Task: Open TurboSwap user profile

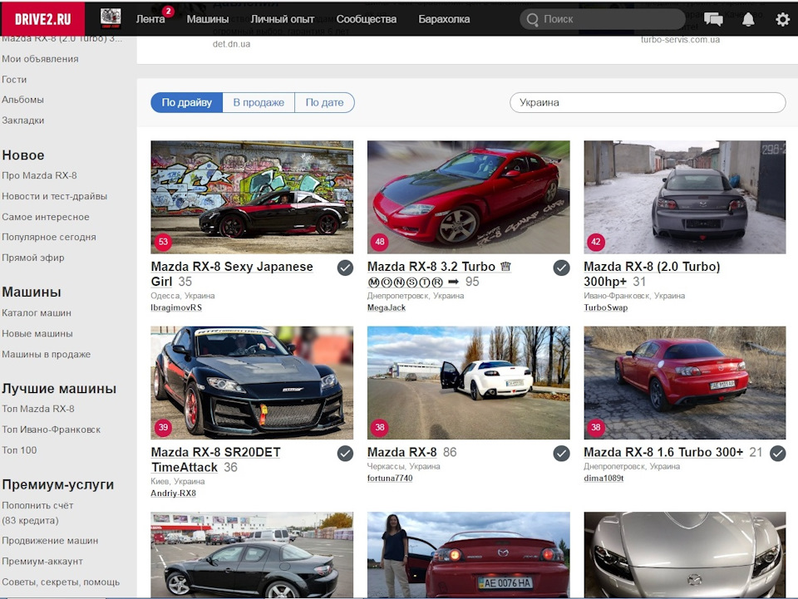Action: (606, 307)
